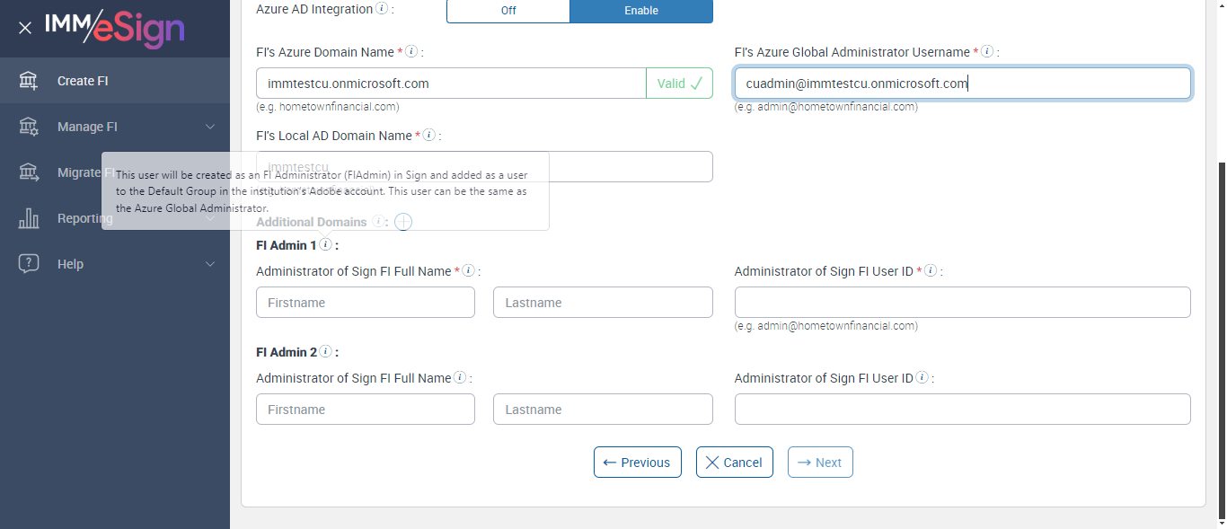The image size is (1227, 529).
Task: Turn Azure AD Integration Off
Action: [508, 11]
